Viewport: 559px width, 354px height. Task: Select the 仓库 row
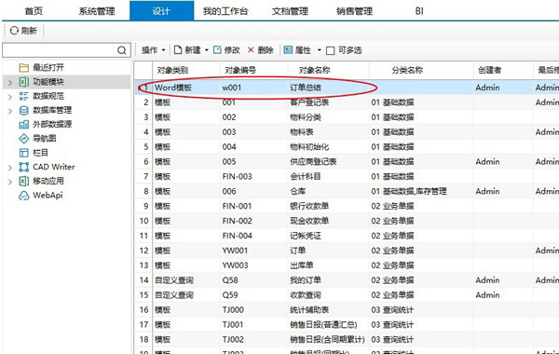[347, 191]
